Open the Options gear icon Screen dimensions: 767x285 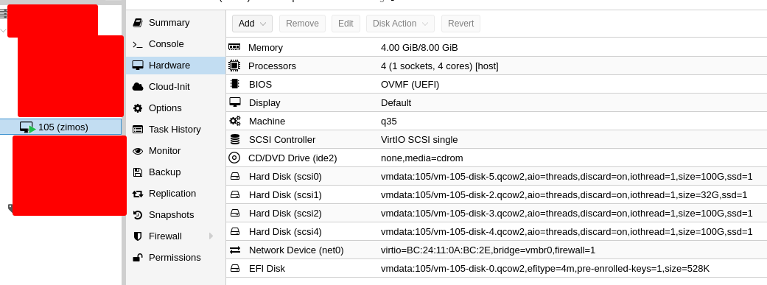click(x=138, y=108)
